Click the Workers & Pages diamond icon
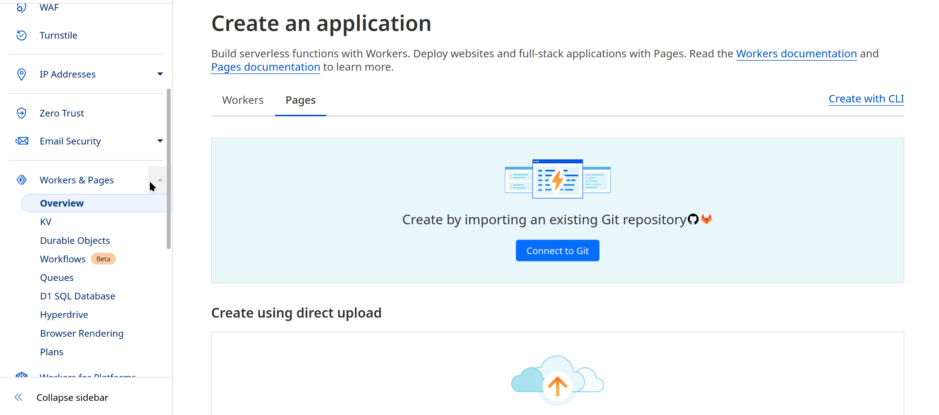 21,180
